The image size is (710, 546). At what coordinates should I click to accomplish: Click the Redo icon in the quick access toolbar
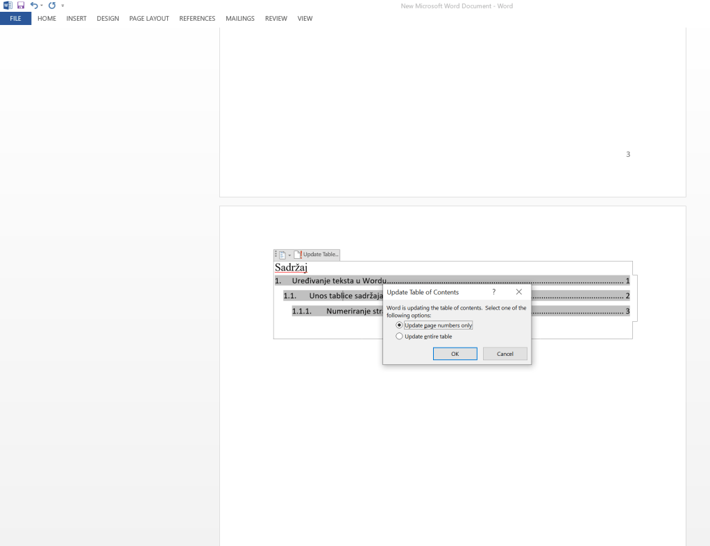click(x=52, y=6)
